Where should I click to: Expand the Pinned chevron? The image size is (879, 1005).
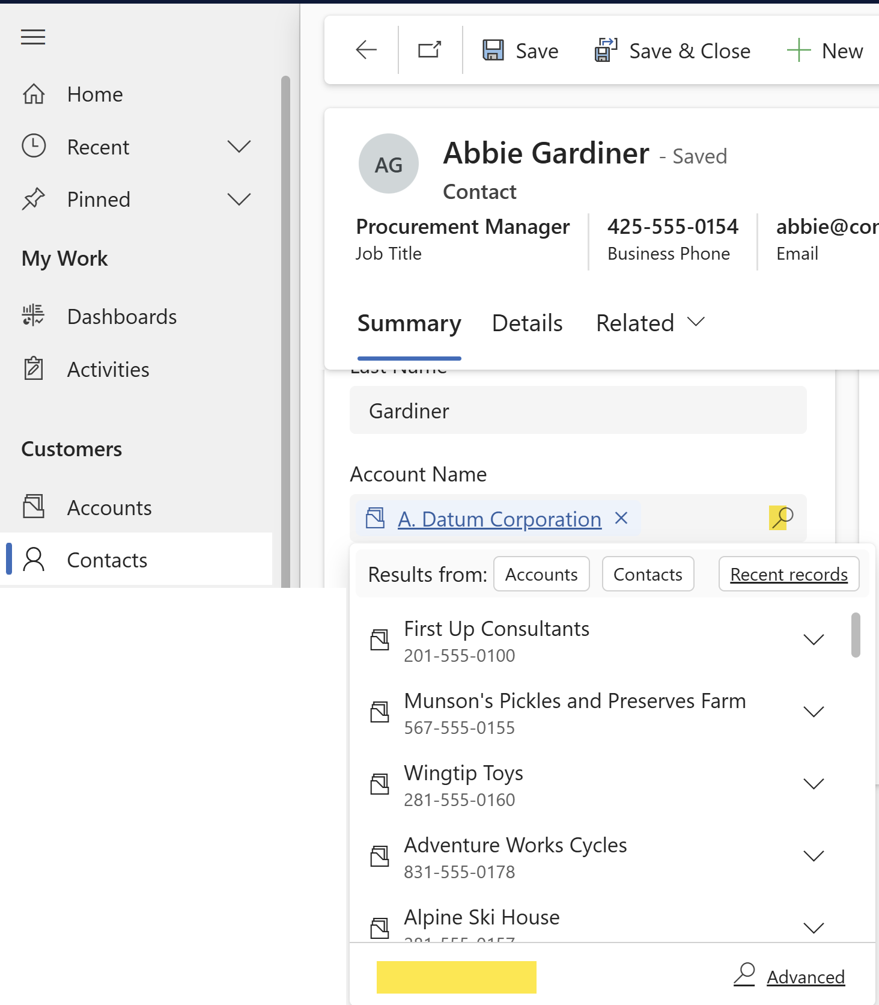click(239, 200)
